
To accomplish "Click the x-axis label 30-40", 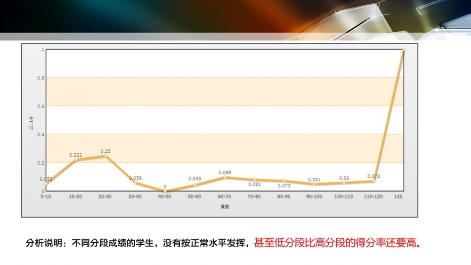I will [135, 197].
